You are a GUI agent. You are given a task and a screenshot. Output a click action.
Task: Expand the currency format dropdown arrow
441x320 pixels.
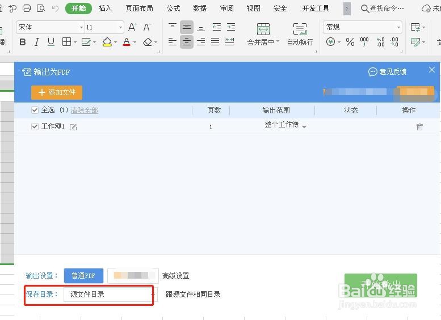[x=339, y=42]
